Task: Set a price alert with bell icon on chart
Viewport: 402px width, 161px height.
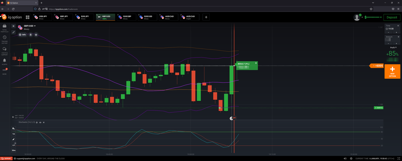Action: [x=31, y=35]
